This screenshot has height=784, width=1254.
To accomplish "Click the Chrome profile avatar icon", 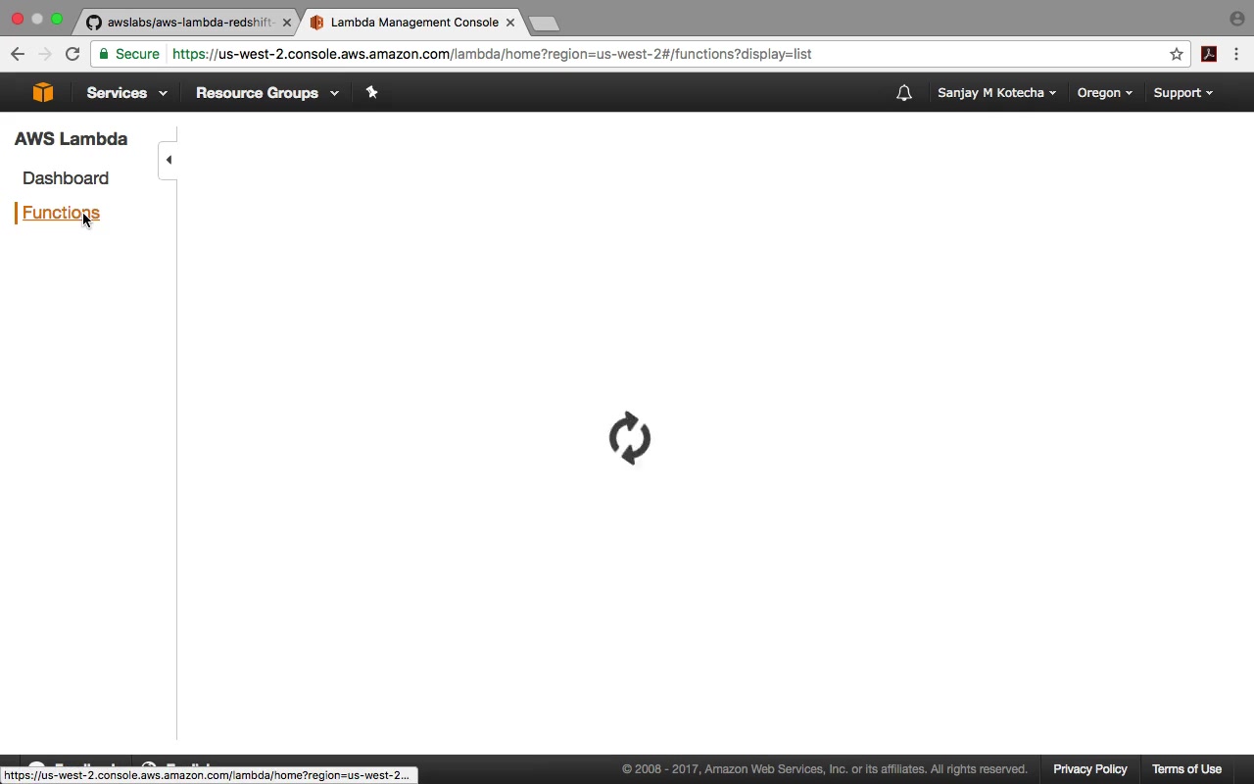I will pos(1236,19).
